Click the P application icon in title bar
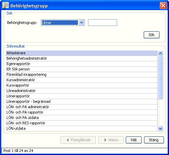 (5, 6)
